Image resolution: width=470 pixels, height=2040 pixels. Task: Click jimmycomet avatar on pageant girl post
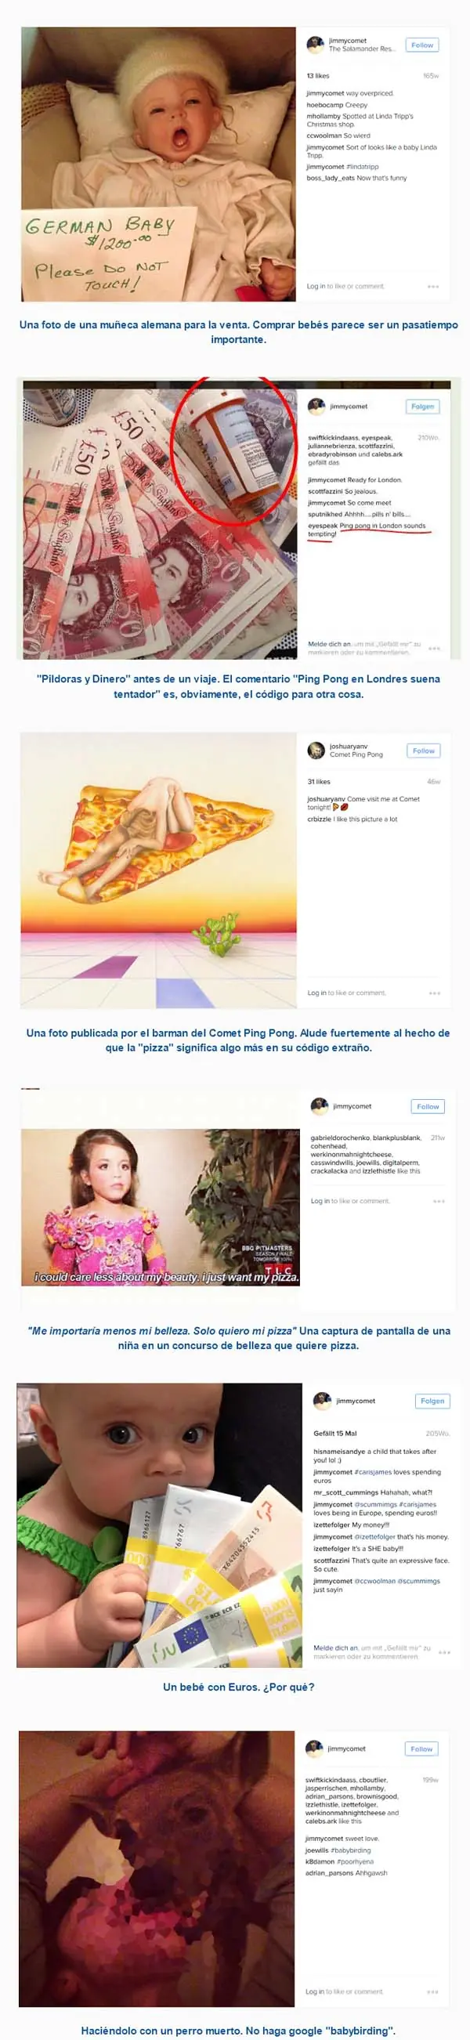pos(319,1105)
